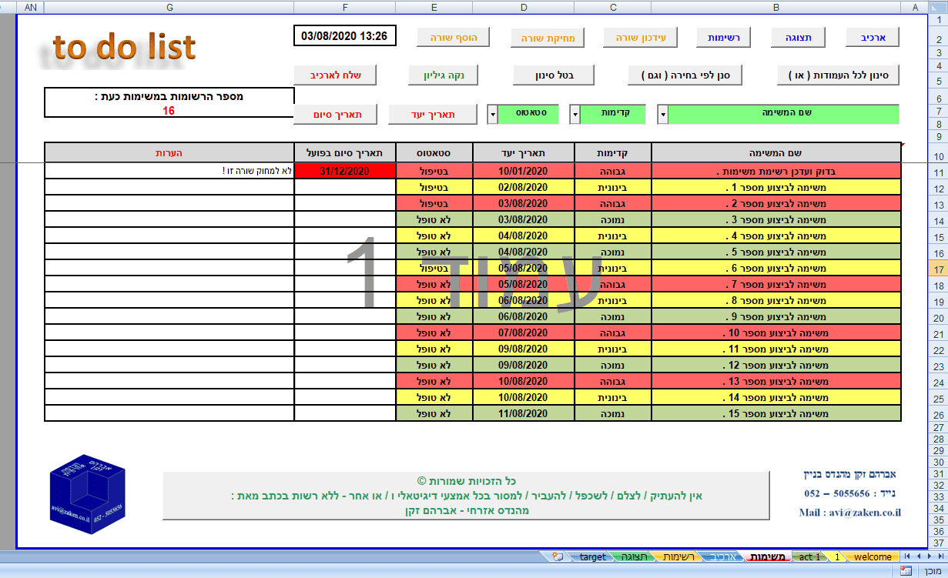Click the 'to do list' title graphic
Screen dimensions: 948x578
(124, 48)
